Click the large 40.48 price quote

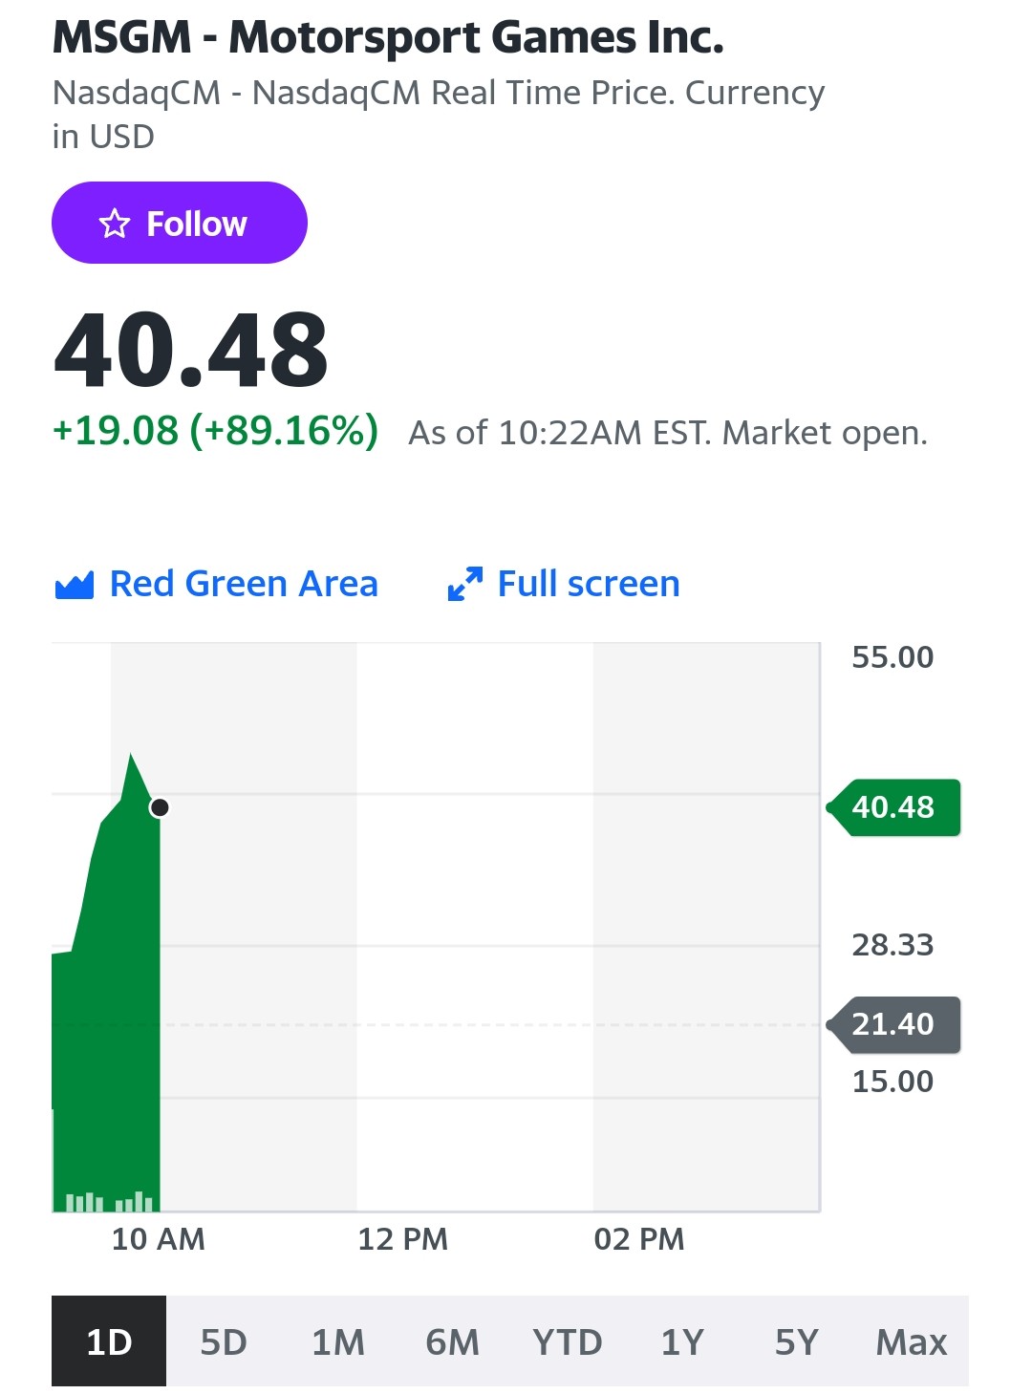tap(191, 351)
